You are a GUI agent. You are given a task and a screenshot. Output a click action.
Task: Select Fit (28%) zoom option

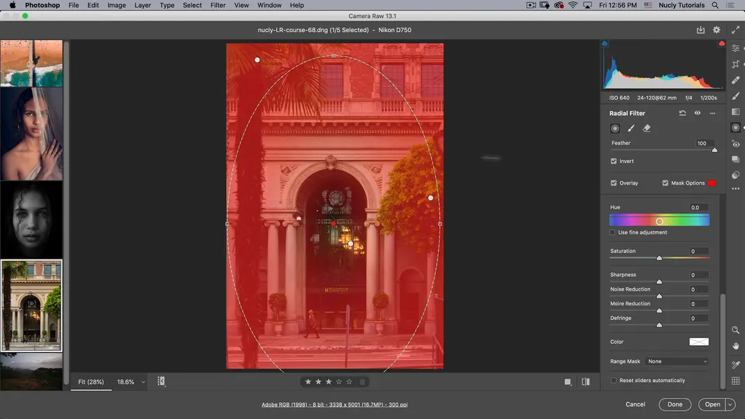[x=91, y=382]
